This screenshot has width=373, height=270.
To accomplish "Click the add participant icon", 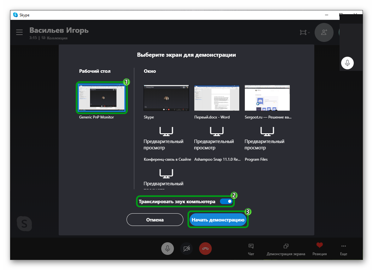I will pyautogui.click(x=324, y=32).
